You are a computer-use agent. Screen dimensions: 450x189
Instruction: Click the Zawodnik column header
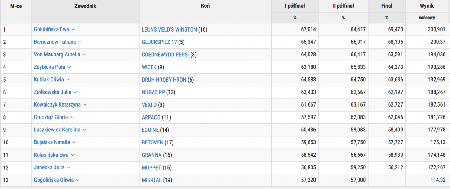click(x=85, y=6)
